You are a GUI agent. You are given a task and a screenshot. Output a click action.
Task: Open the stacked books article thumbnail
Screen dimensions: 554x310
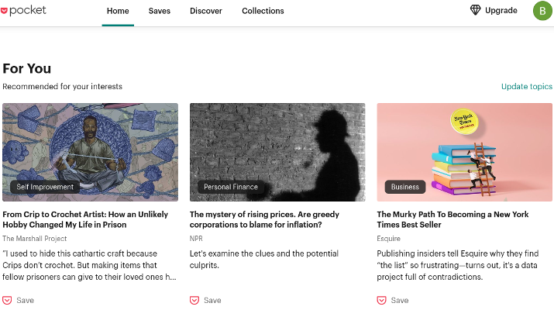pyautogui.click(x=464, y=152)
